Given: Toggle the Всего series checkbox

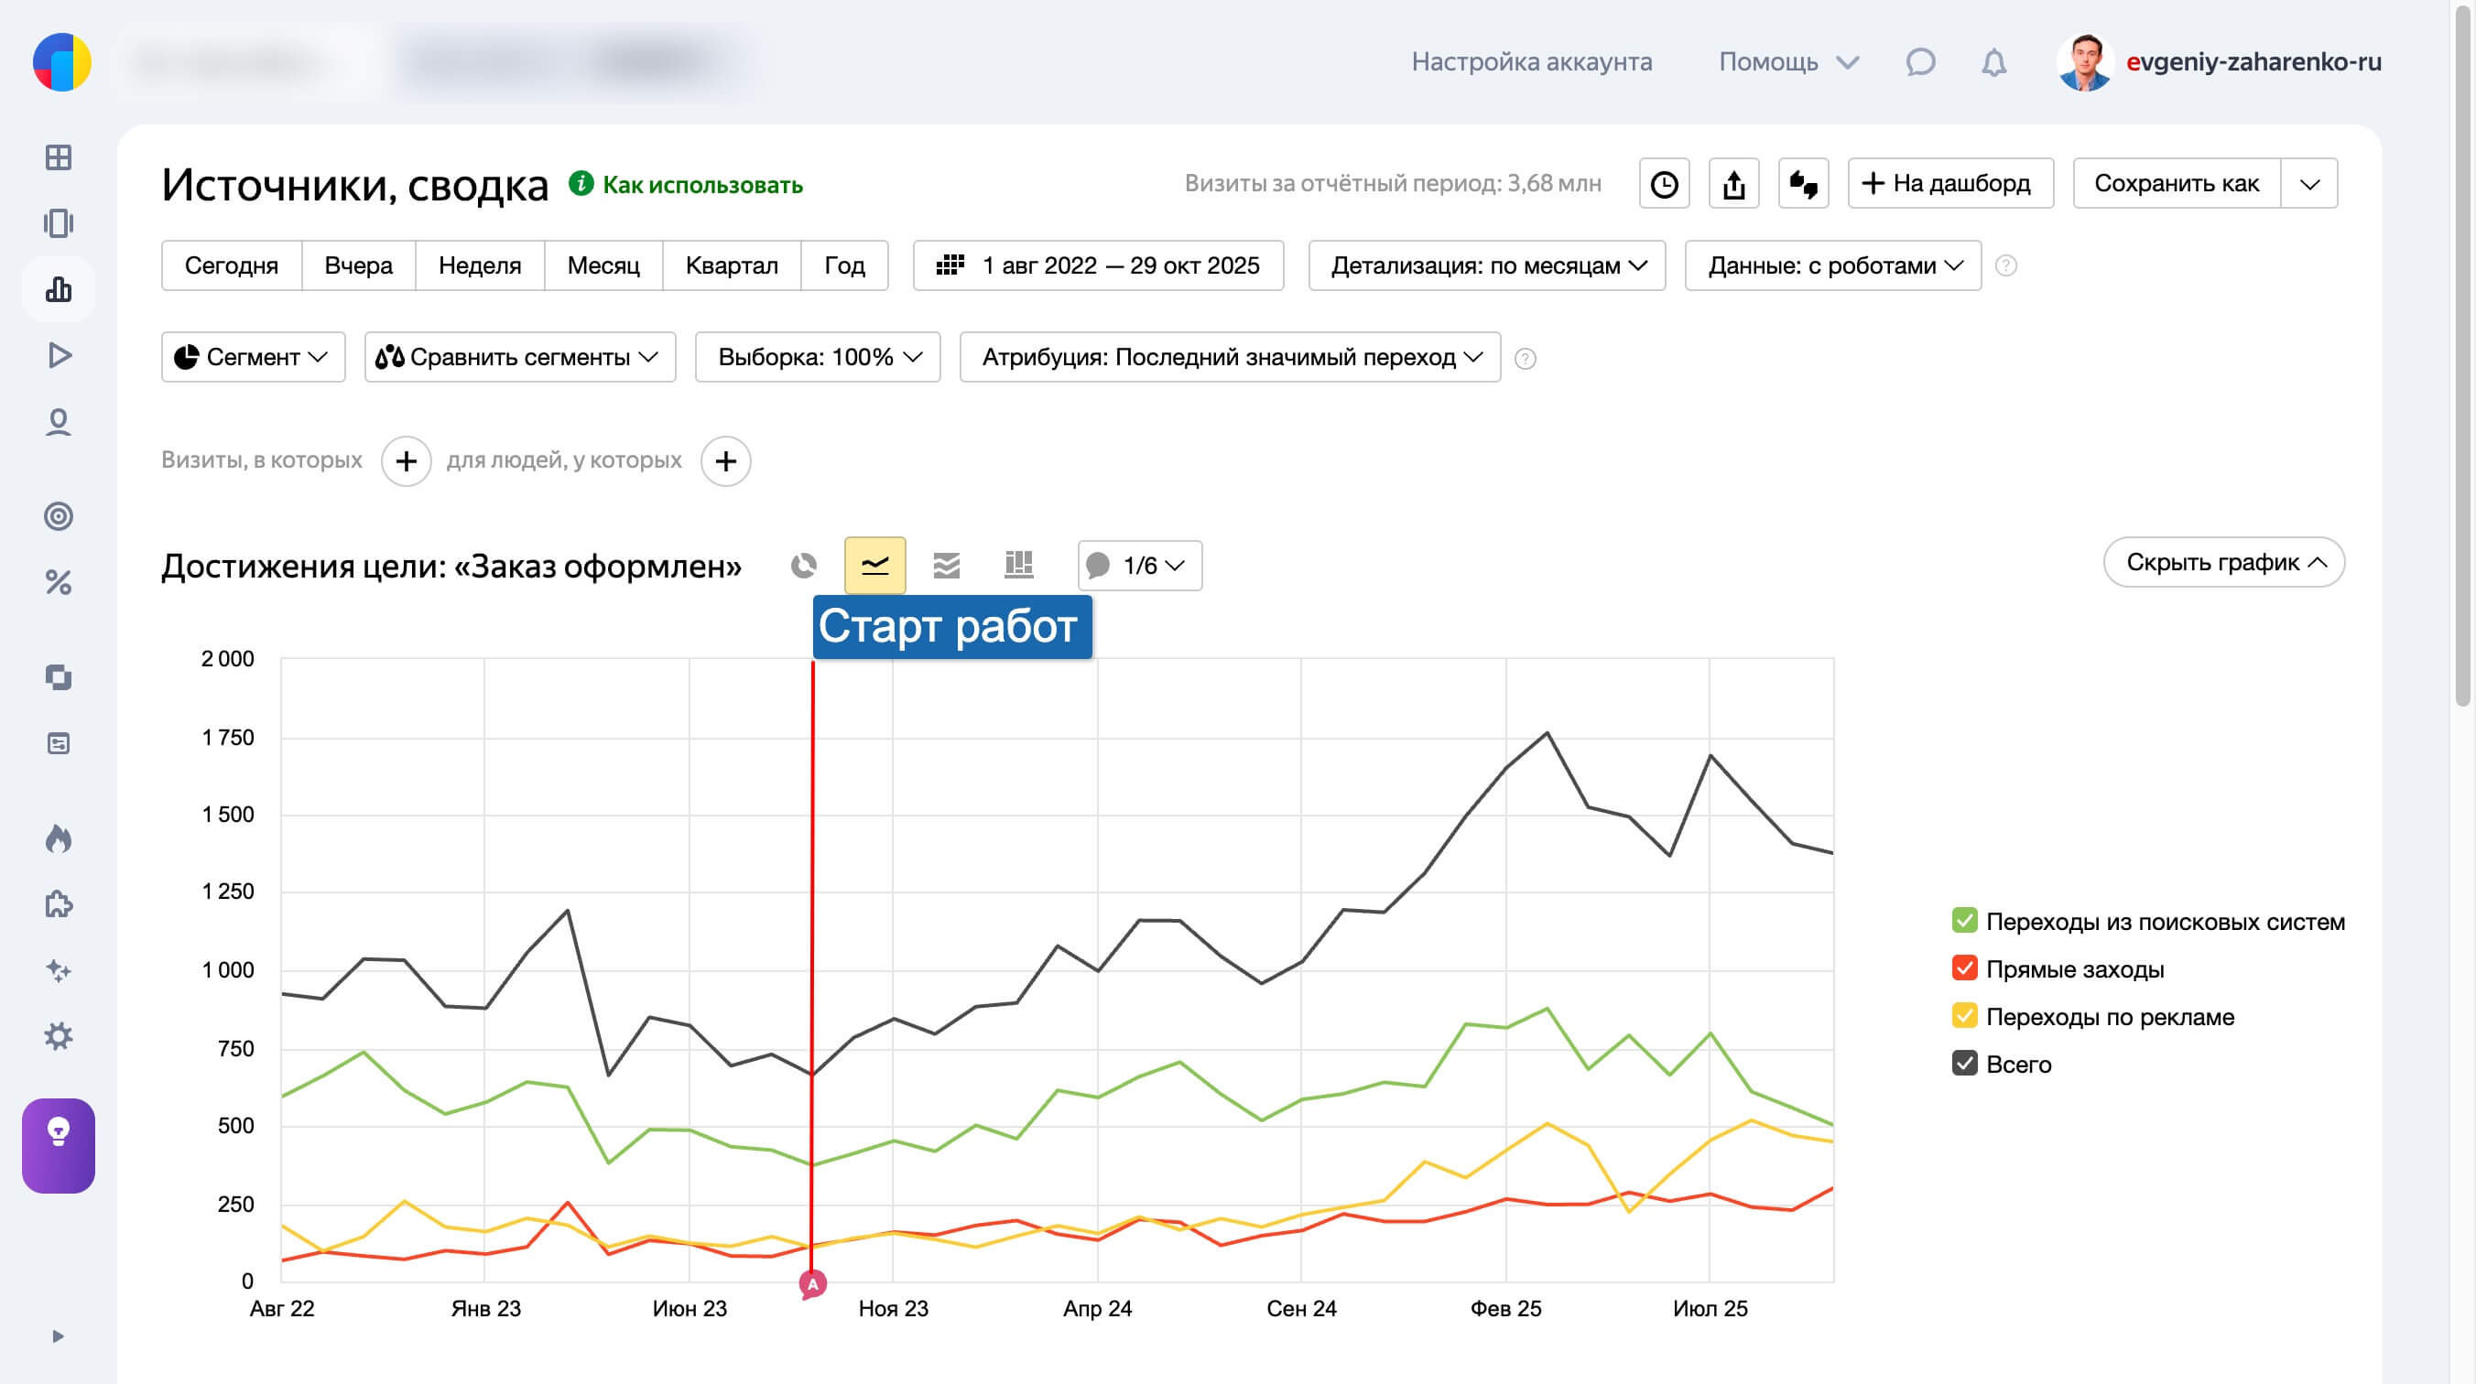Looking at the screenshot, I should point(1964,1063).
